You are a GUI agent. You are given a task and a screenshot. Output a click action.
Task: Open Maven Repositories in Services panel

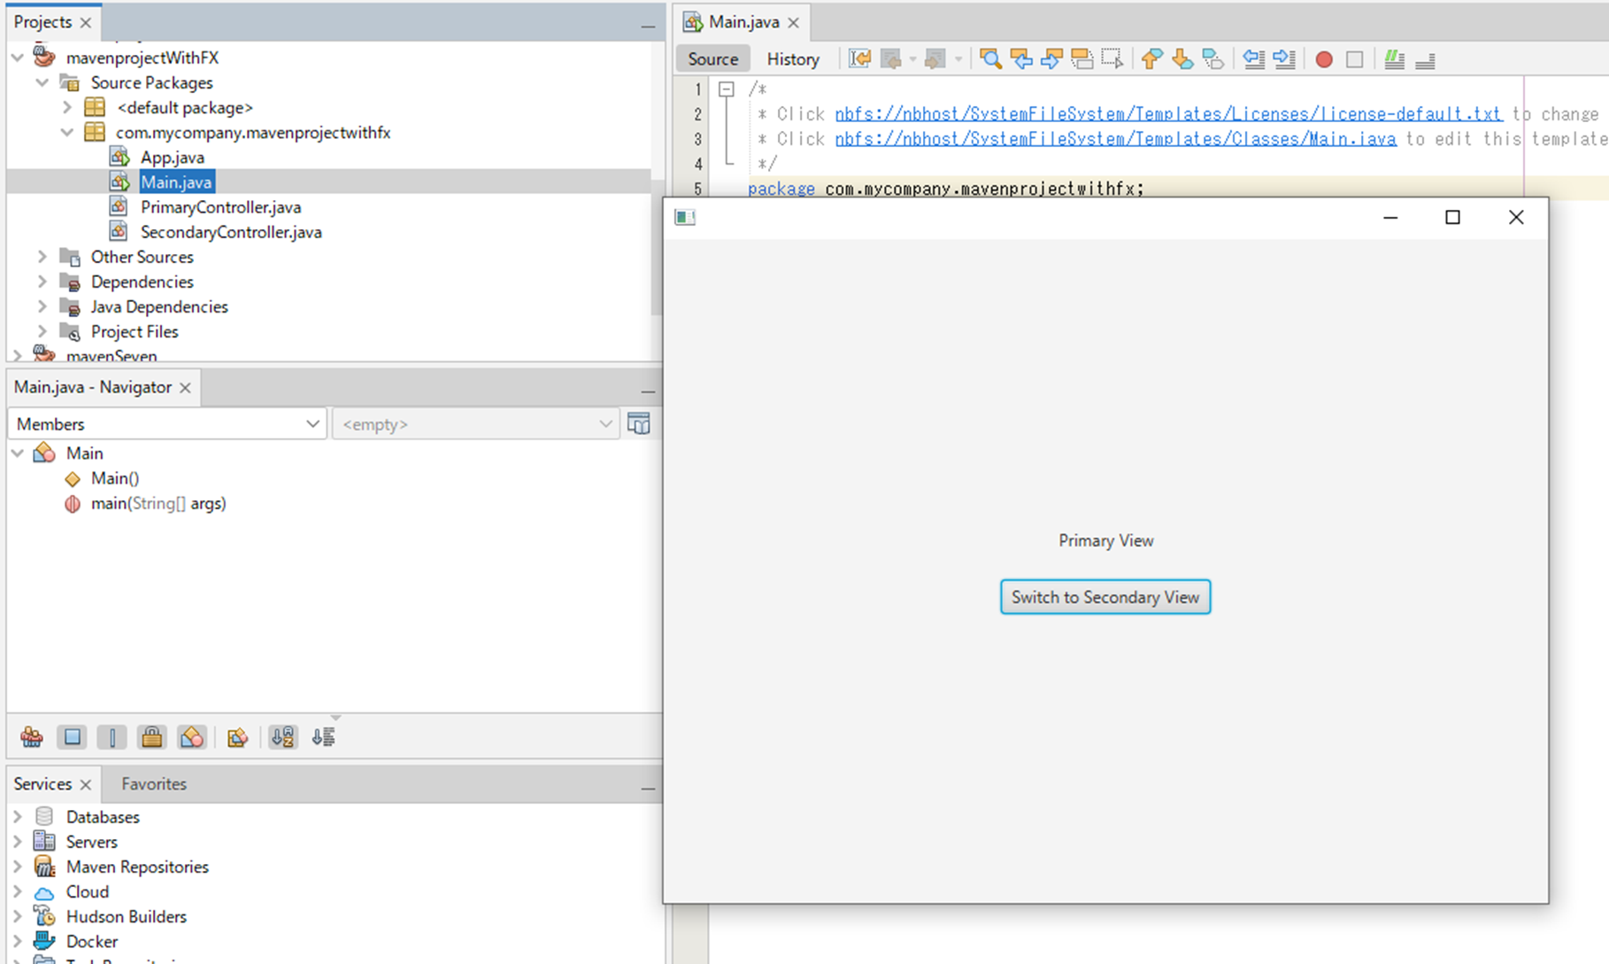[x=137, y=866]
